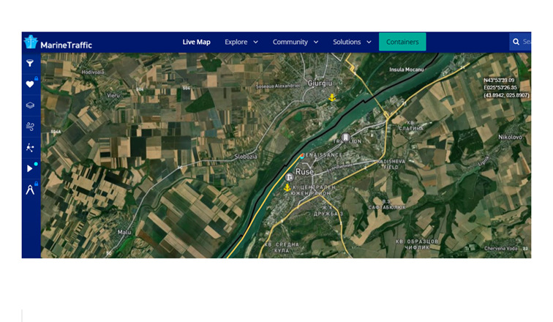The image size is (553, 322).
Task: Click the density maps network icon
Action: pyautogui.click(x=30, y=147)
